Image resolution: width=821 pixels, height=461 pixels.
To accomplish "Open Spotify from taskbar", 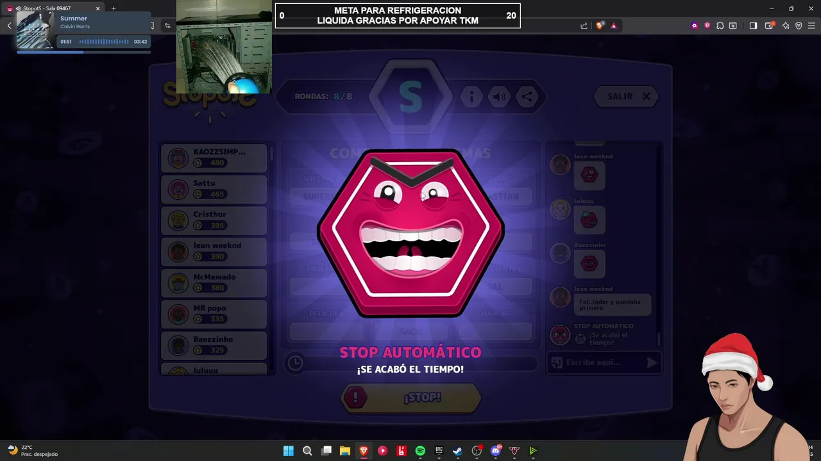I will (x=420, y=451).
